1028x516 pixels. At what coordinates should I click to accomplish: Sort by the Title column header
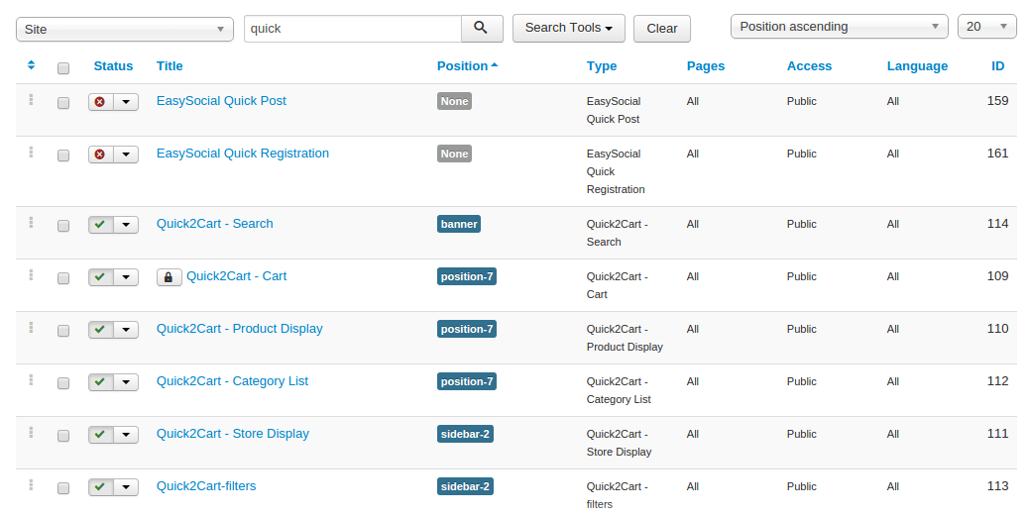click(x=170, y=66)
